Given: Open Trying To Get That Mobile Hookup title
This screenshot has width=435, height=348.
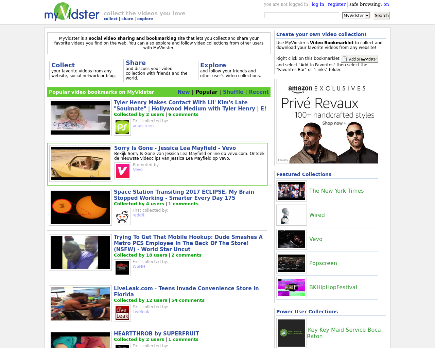Looking at the screenshot, I should click(x=188, y=243).
